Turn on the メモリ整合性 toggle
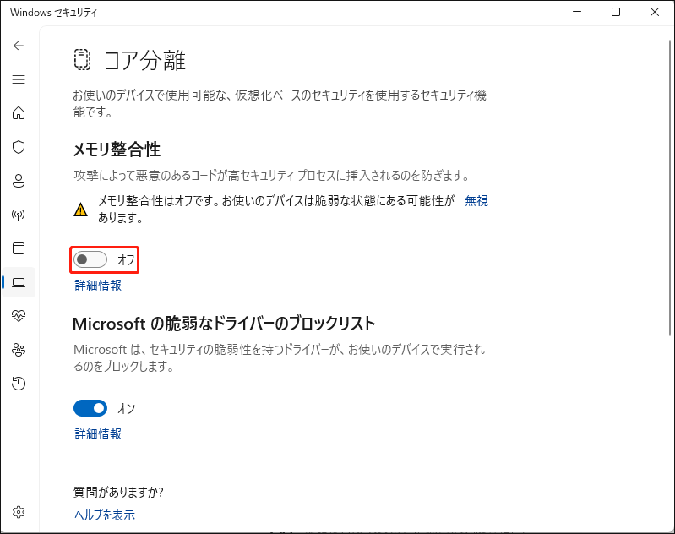 coord(90,259)
